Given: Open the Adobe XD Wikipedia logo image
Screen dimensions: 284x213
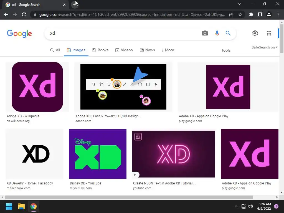Looking at the screenshot, I should pyautogui.click(x=37, y=87).
